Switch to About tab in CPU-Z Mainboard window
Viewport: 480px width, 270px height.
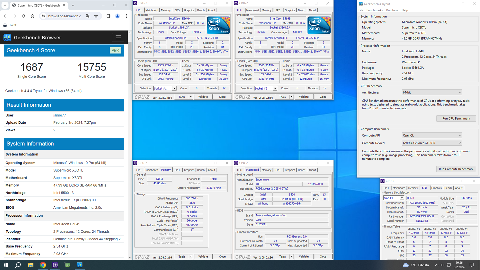pyautogui.click(x=312, y=170)
